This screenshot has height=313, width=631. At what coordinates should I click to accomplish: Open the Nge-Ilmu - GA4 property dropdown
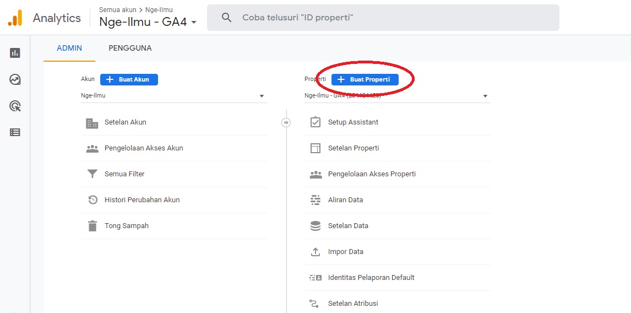[397, 96]
